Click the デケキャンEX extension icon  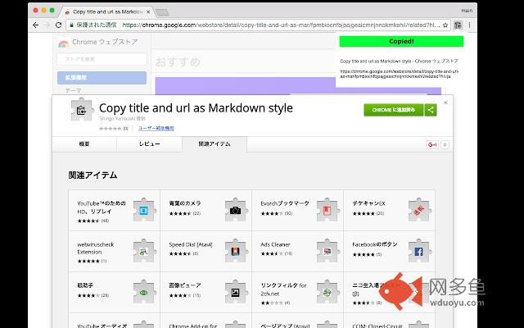[419, 210]
